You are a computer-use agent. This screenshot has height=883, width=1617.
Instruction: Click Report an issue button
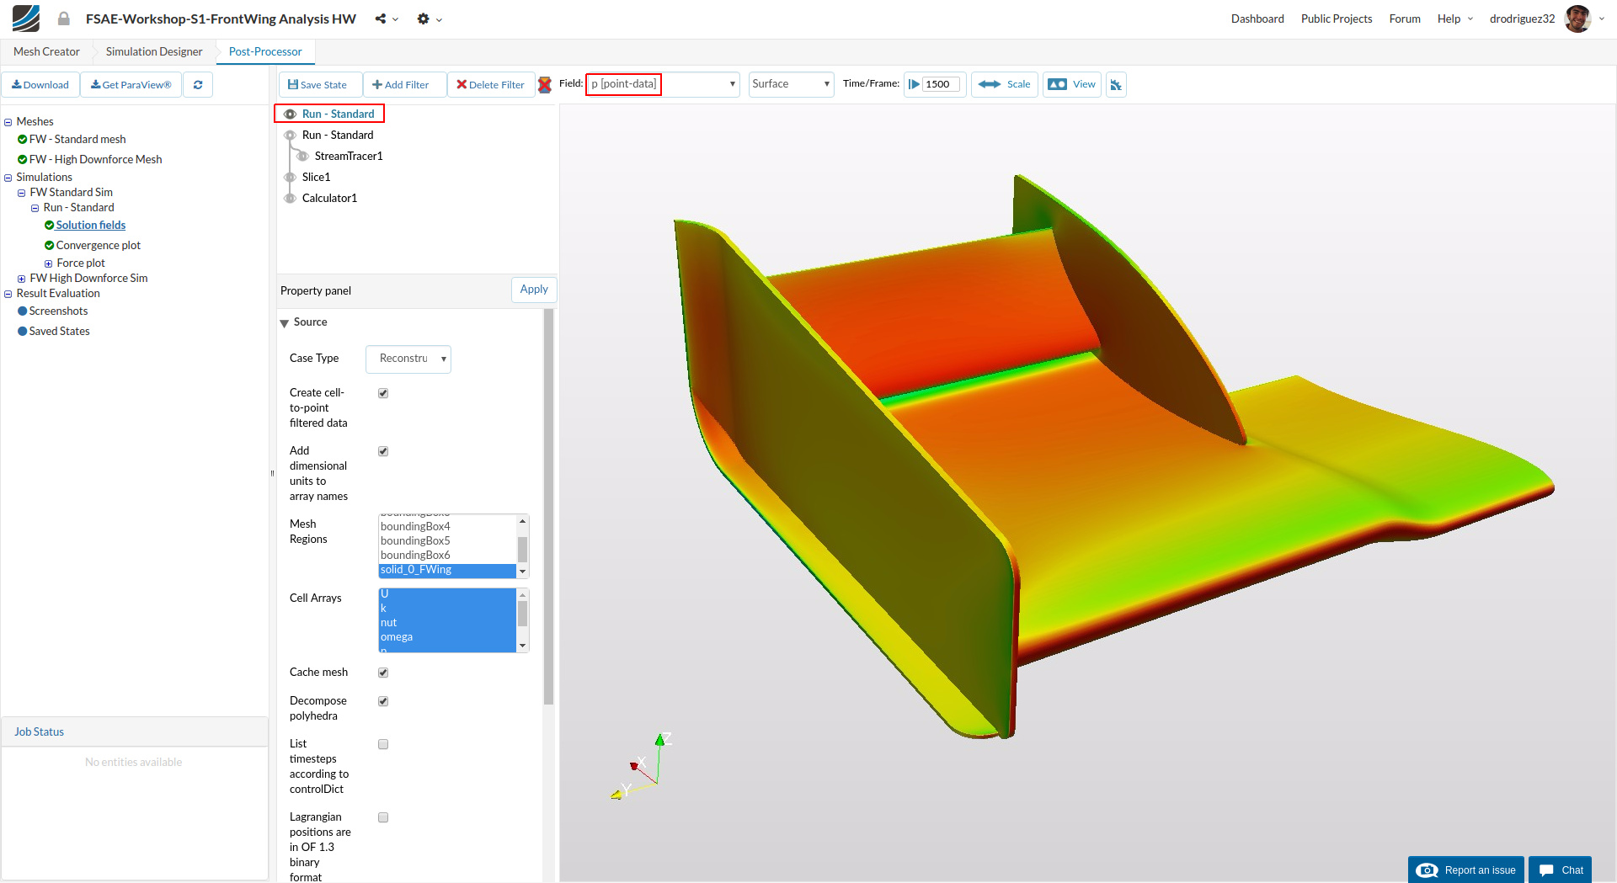click(x=1466, y=870)
